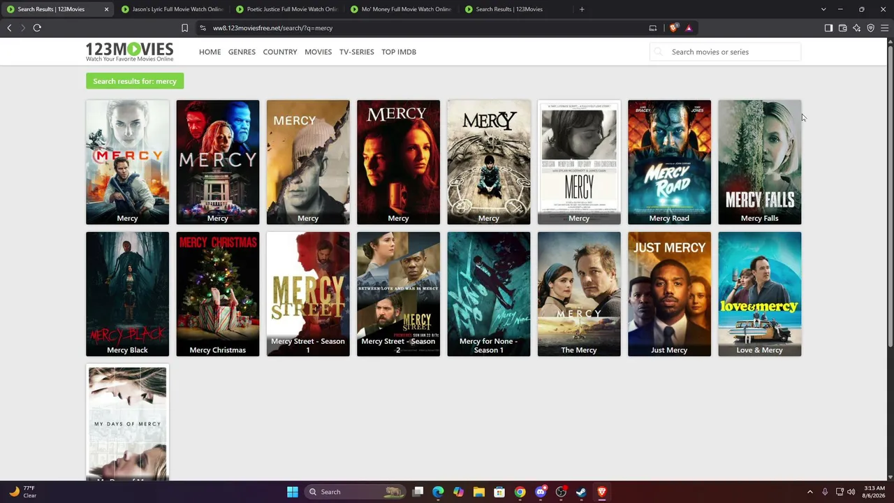
Task: Expand the tab search dropdown
Action: [823, 9]
